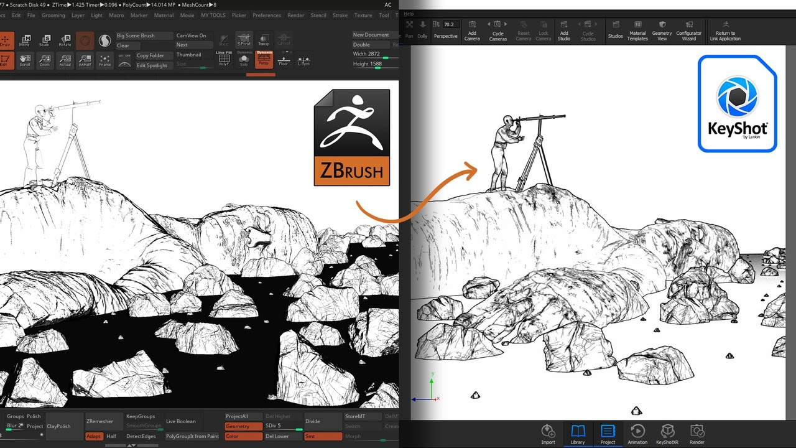Toggle the Spotlight on/off switch

(124, 56)
